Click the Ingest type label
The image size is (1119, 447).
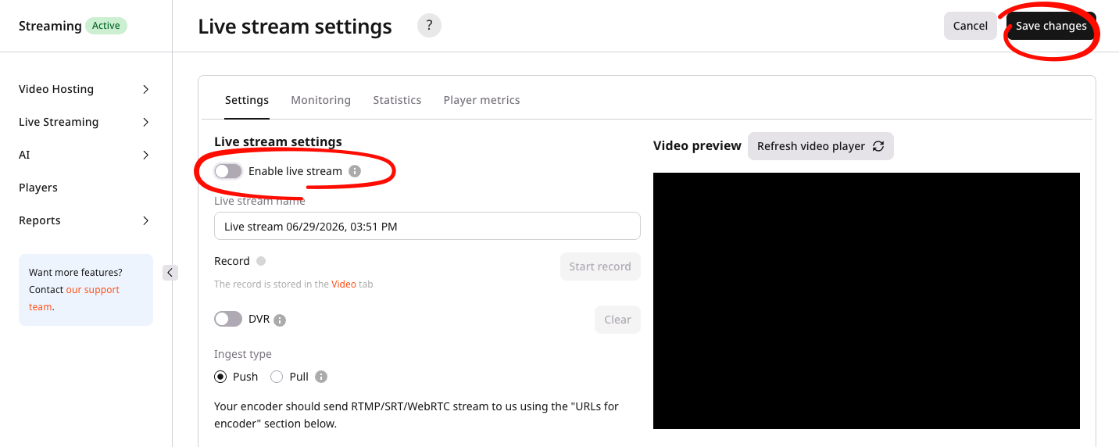[x=243, y=354]
